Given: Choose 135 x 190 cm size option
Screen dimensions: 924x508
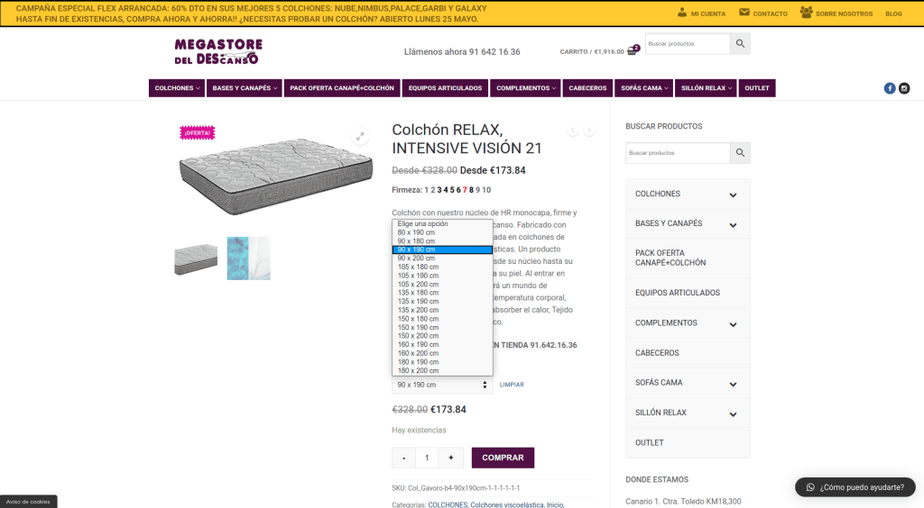Looking at the screenshot, I should 442,301.
